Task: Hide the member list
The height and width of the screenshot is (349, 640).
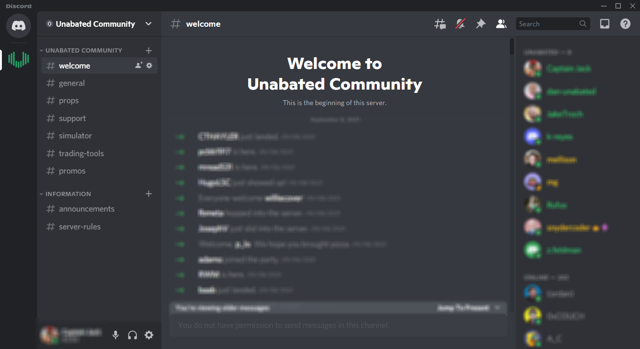Action: click(x=501, y=24)
